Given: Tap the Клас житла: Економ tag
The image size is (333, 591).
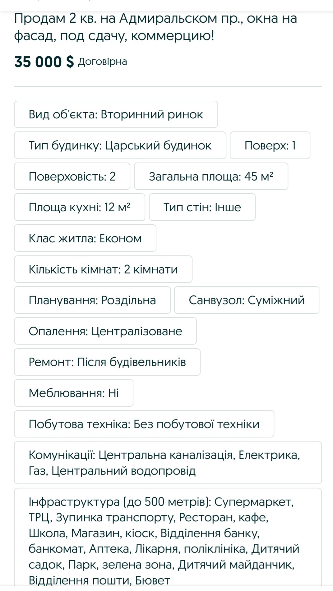Looking at the screenshot, I should [85, 238].
